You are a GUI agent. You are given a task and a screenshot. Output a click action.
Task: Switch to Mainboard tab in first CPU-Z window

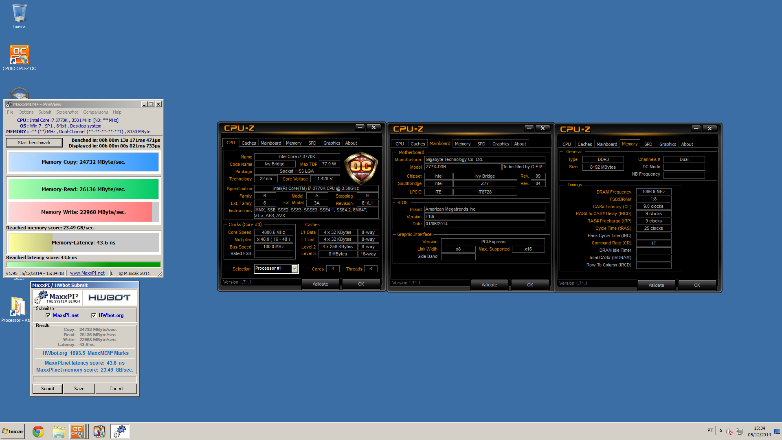point(271,143)
